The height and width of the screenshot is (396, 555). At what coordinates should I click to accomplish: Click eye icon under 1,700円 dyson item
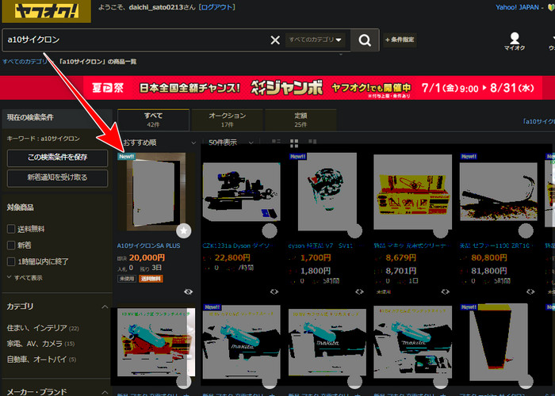coord(360,291)
